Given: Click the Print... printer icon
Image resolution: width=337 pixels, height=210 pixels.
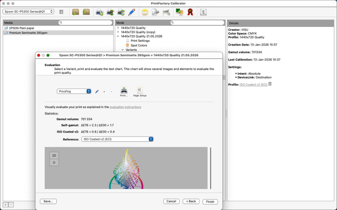Looking at the screenshot, I should [124, 92].
